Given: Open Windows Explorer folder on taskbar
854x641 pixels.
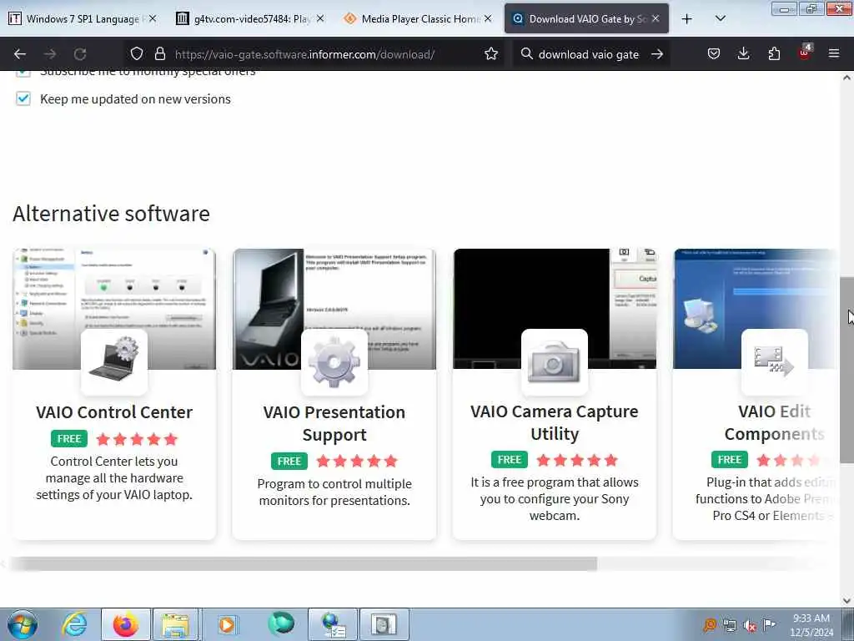Looking at the screenshot, I should [x=175, y=624].
